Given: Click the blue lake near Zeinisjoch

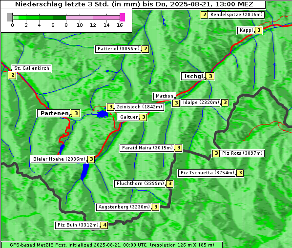Looking at the screenshot, I should coord(103,114).
